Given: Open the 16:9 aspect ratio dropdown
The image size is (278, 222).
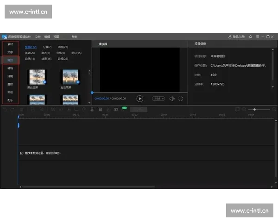Looking at the screenshot, I should tap(159, 99).
